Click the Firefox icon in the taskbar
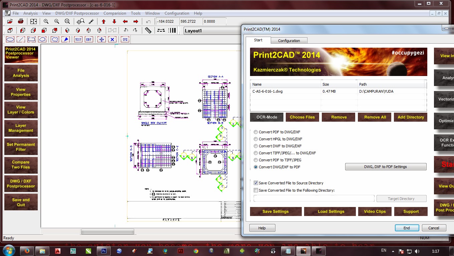The width and height of the screenshot is (454, 256). click(27, 251)
